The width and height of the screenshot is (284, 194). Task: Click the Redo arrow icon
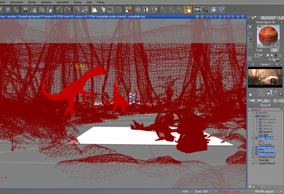pyautogui.click(x=67, y=10)
